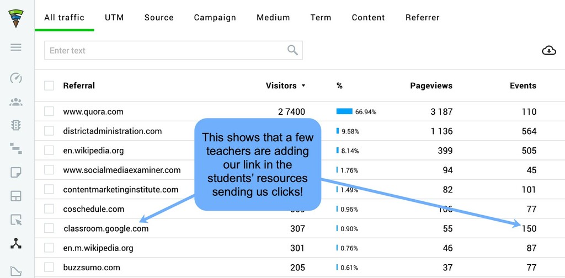Toggle the select-all checkbox beside Referral header
The width and height of the screenshot is (565, 278).
pos(49,85)
